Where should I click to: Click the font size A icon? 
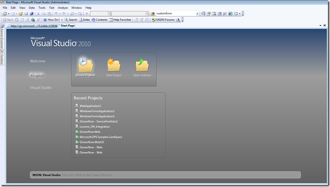pos(38,20)
